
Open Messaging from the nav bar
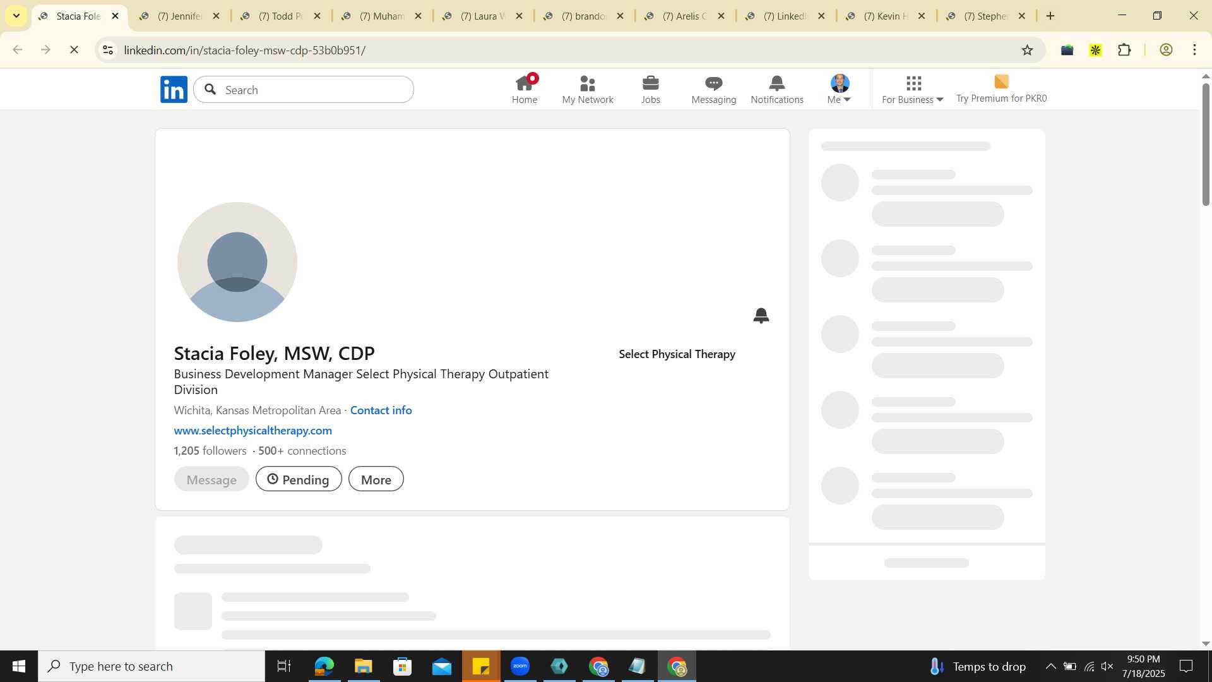pyautogui.click(x=714, y=90)
